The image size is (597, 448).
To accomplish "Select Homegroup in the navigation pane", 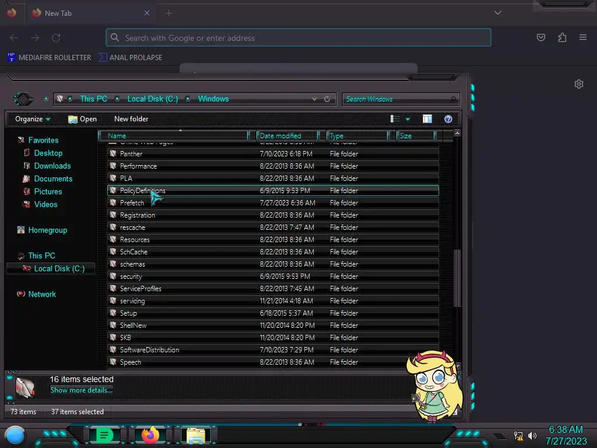I will tap(47, 230).
